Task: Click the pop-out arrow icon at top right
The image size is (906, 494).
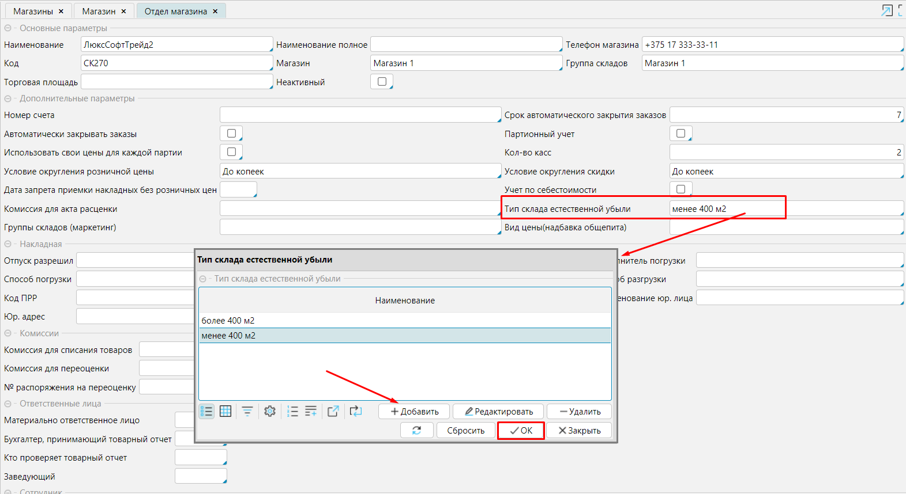Action: tap(887, 10)
